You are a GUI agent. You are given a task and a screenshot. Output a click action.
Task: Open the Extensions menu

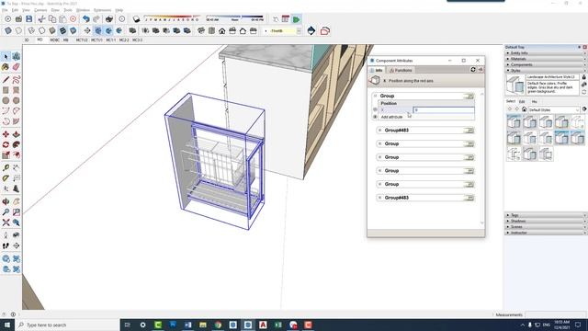102,10
